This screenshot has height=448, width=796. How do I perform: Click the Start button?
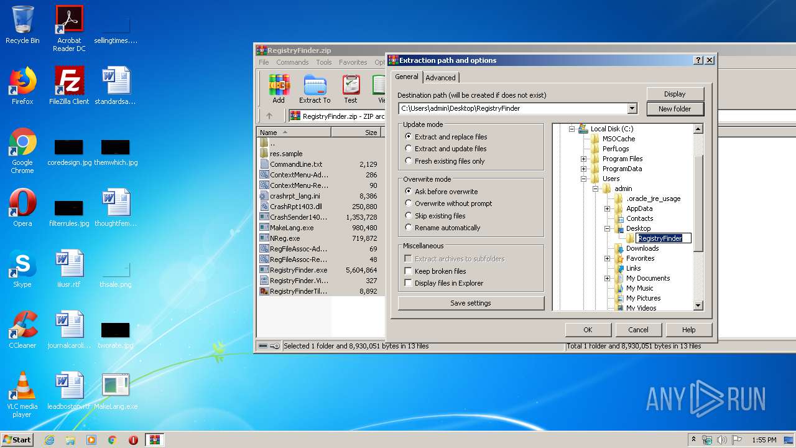[17, 440]
